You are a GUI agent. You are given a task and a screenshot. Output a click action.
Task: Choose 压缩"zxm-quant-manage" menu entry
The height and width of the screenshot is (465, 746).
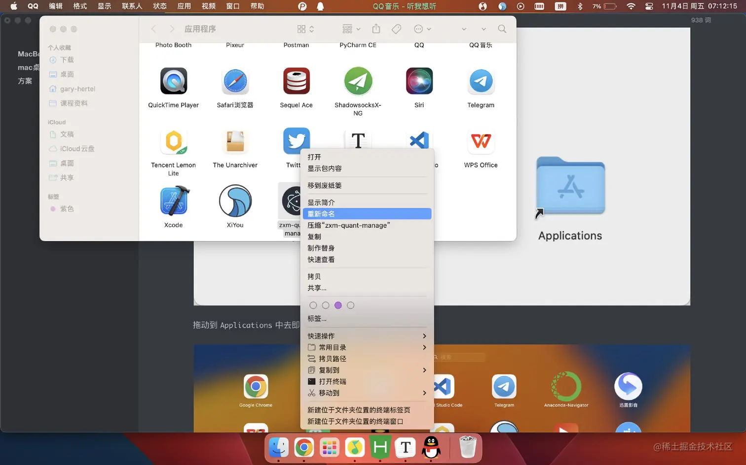tap(367, 225)
